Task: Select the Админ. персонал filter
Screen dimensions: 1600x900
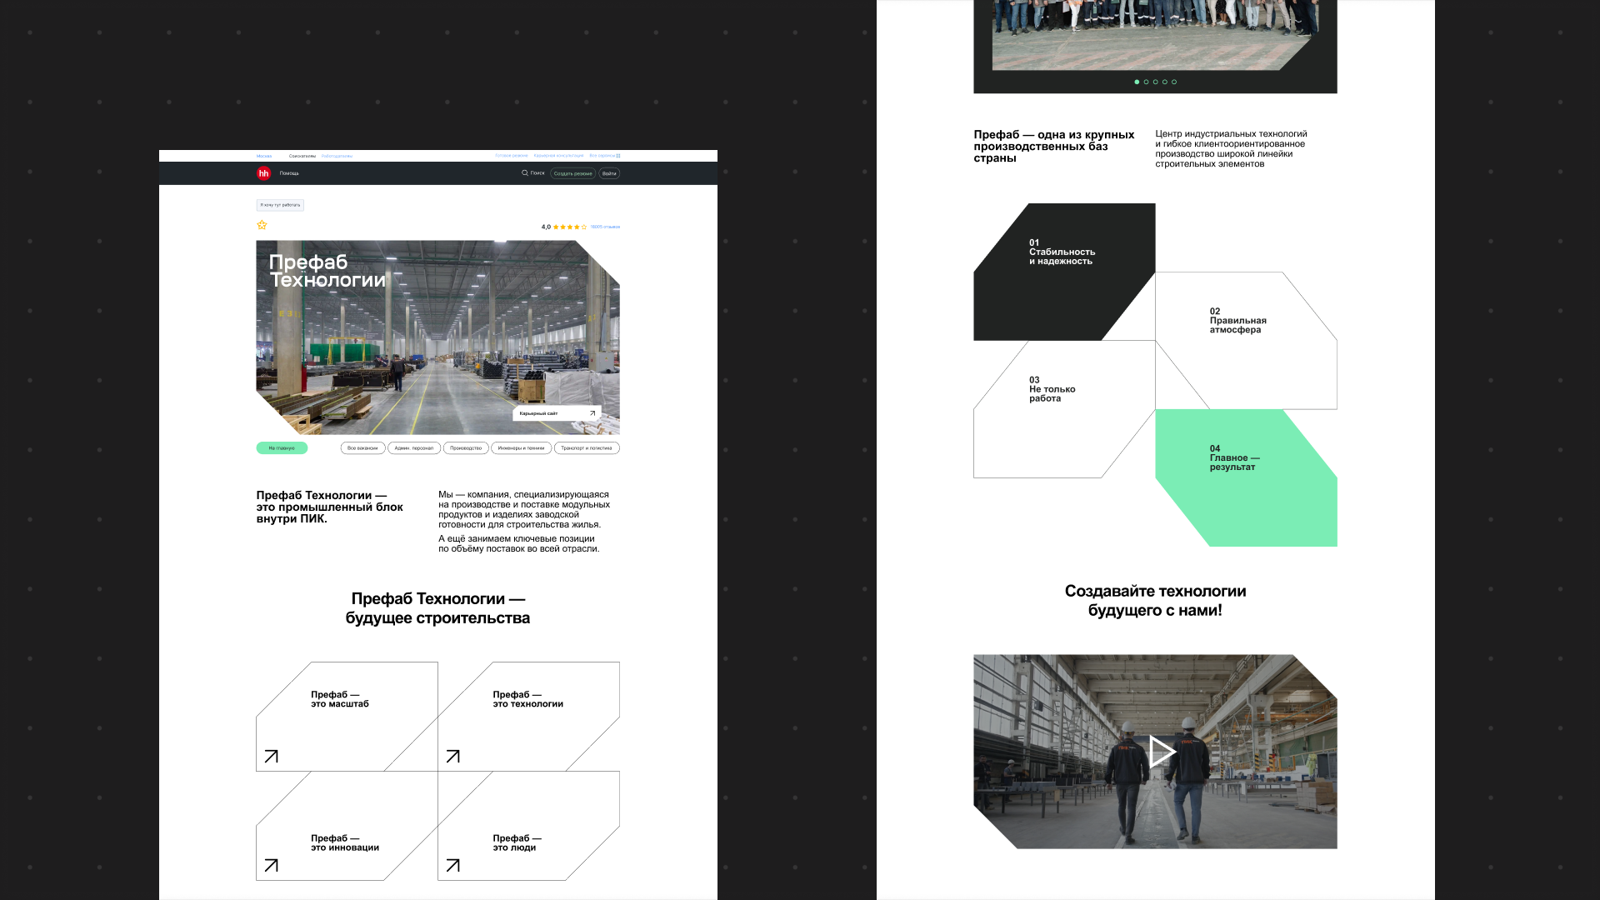Action: (x=414, y=448)
